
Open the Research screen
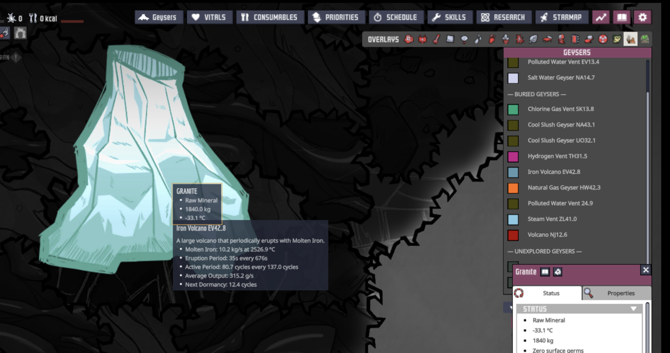point(504,17)
